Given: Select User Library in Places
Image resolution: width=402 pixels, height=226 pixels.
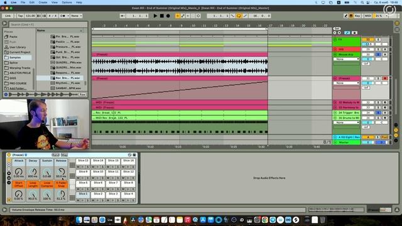Looking at the screenshot, I should (18, 47).
